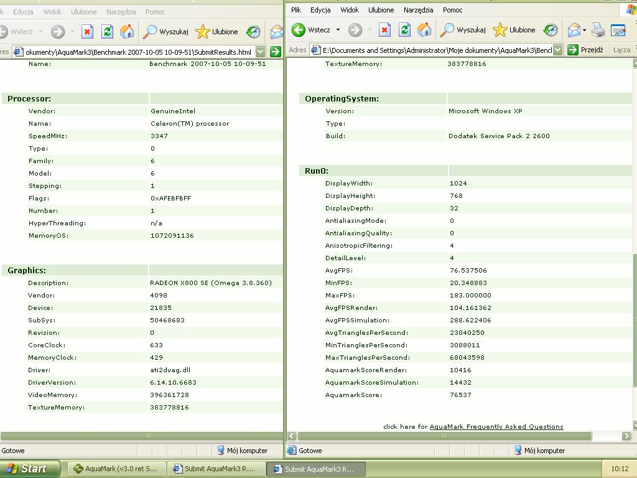Click address field in right window
This screenshot has width=637, height=478.
click(x=436, y=50)
